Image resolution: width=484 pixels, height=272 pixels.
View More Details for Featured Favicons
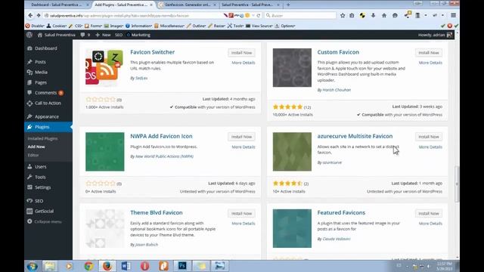coord(430,224)
